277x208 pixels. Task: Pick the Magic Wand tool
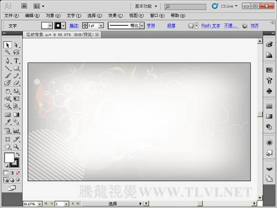pos(7,52)
